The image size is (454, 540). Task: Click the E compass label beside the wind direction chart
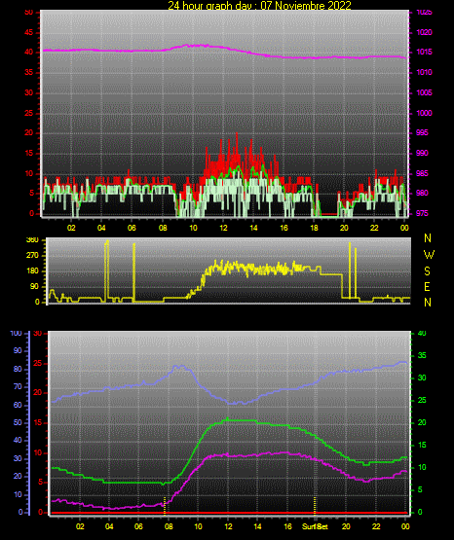(427, 286)
